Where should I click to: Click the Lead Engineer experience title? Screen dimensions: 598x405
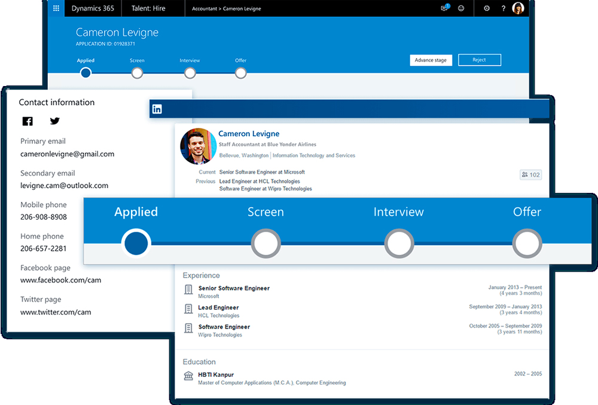(x=218, y=308)
